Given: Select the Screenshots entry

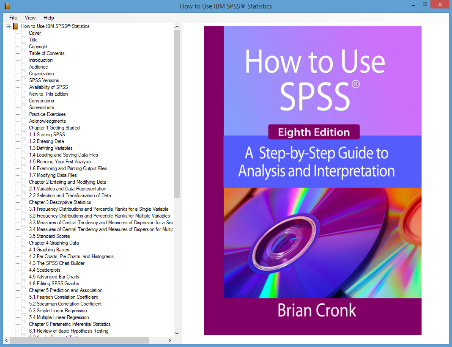Looking at the screenshot, I should (41, 107).
